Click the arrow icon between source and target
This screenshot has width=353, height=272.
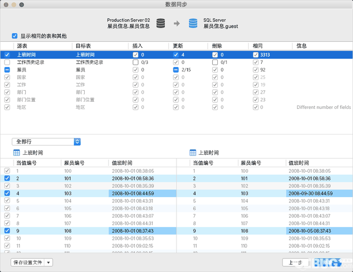coord(177,23)
